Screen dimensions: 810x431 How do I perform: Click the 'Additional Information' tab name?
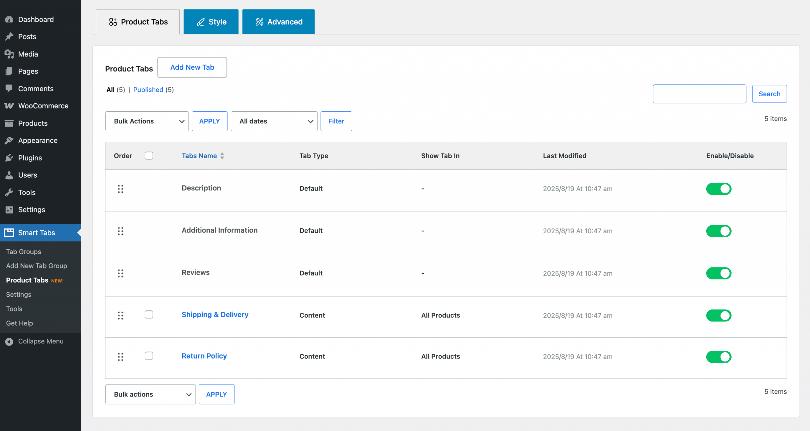[220, 230]
